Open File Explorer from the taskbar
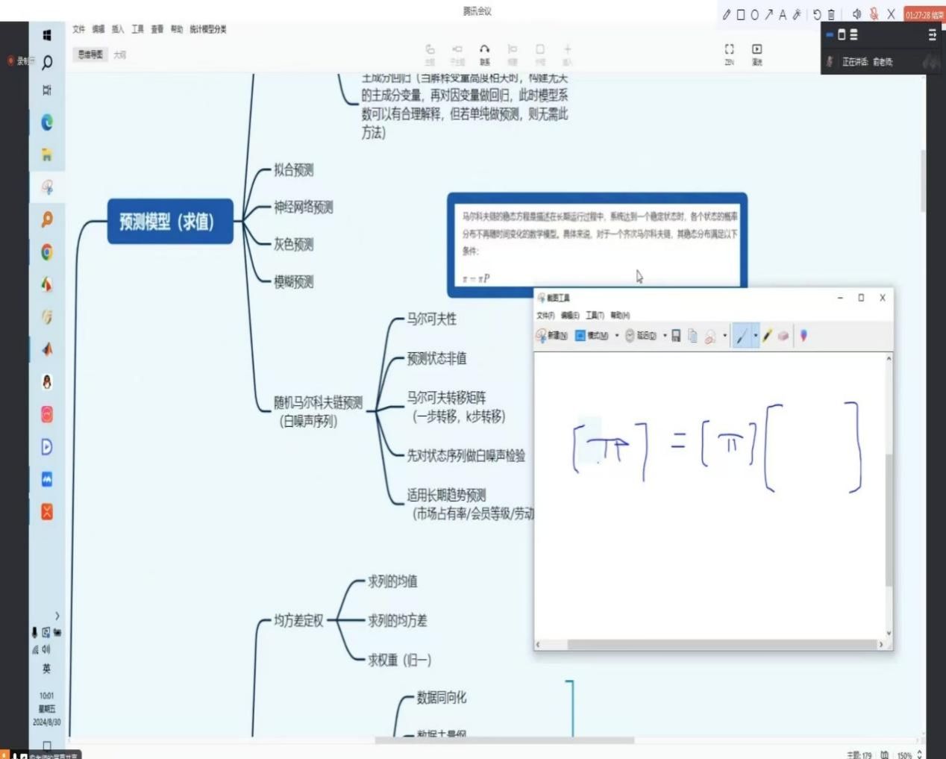Screen dimensions: 946x759 (x=47, y=155)
